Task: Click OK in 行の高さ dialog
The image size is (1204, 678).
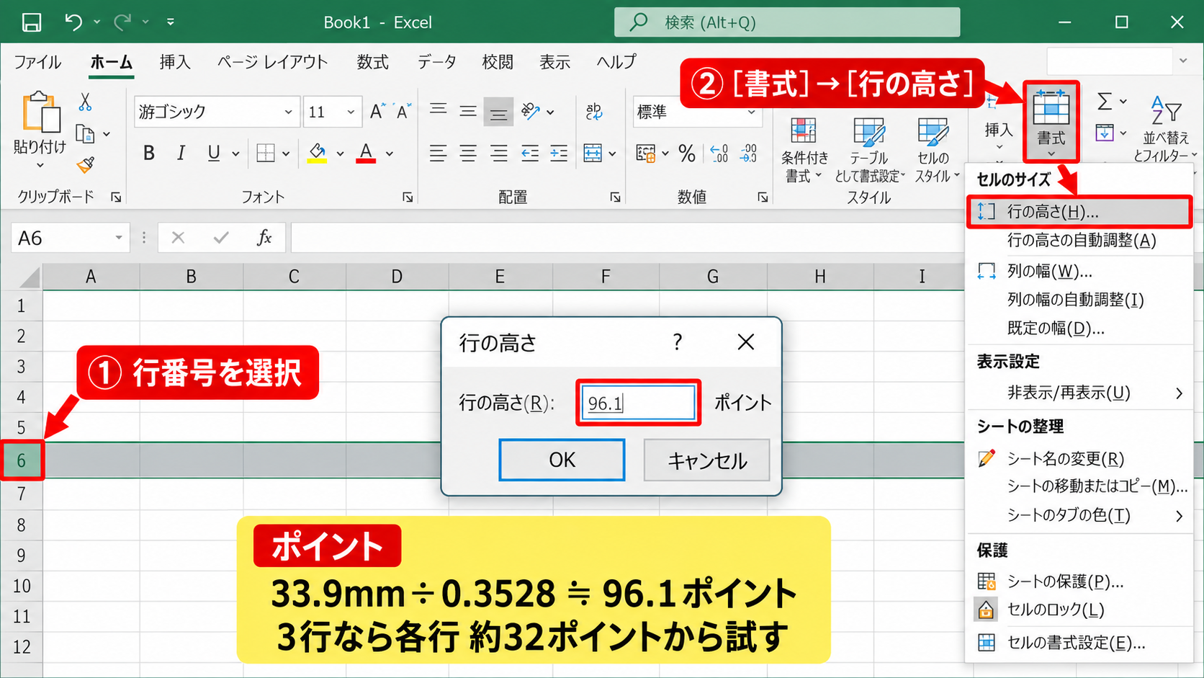Action: coord(562,460)
